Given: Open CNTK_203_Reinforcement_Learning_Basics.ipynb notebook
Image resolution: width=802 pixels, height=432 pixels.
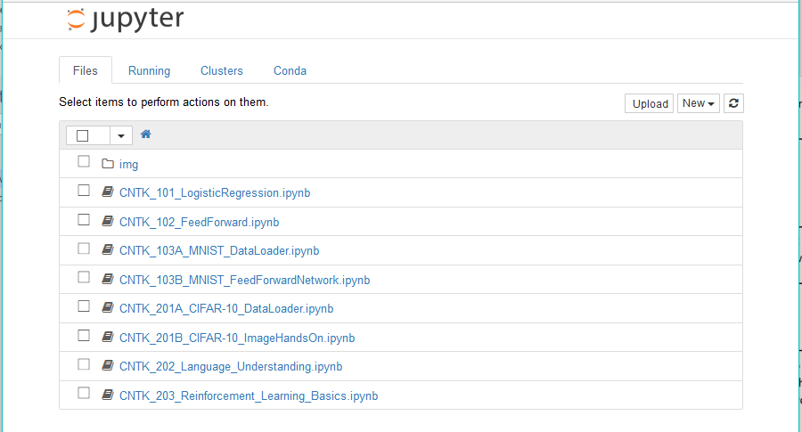Looking at the screenshot, I should [x=249, y=395].
